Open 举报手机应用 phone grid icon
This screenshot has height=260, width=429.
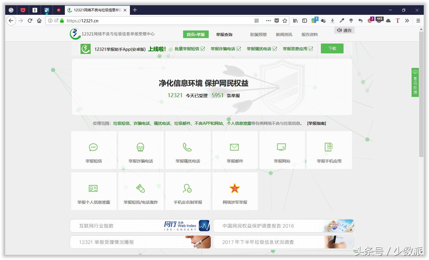(329, 147)
